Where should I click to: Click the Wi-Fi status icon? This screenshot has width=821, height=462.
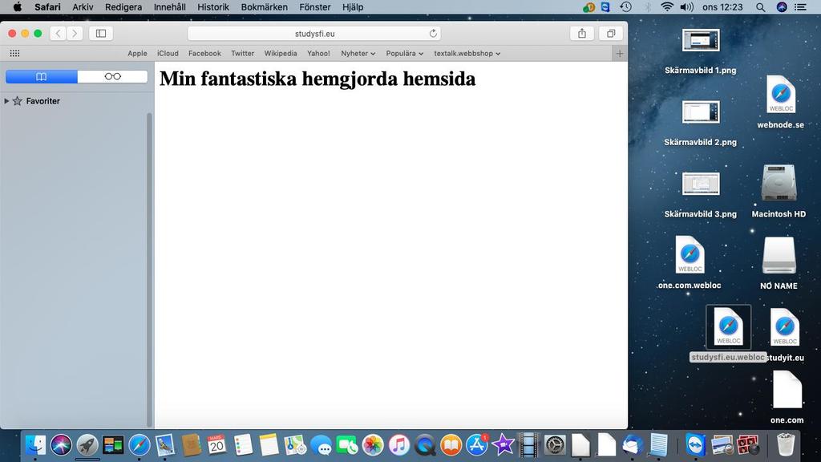point(666,7)
